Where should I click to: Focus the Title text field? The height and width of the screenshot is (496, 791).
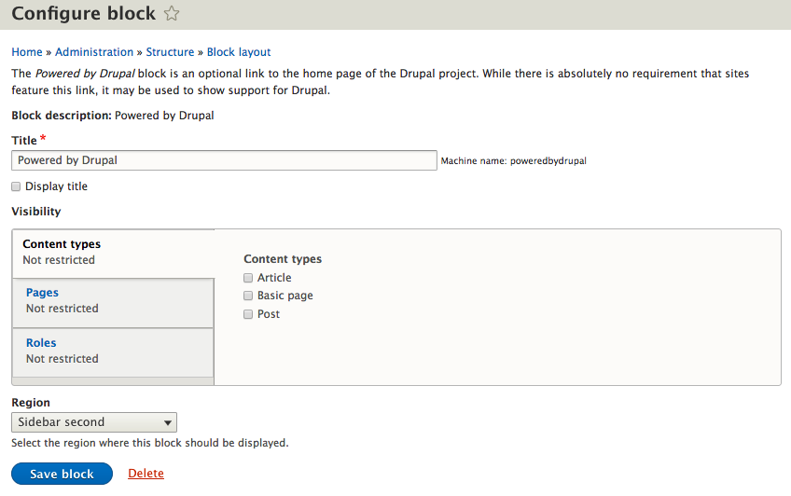[224, 160]
